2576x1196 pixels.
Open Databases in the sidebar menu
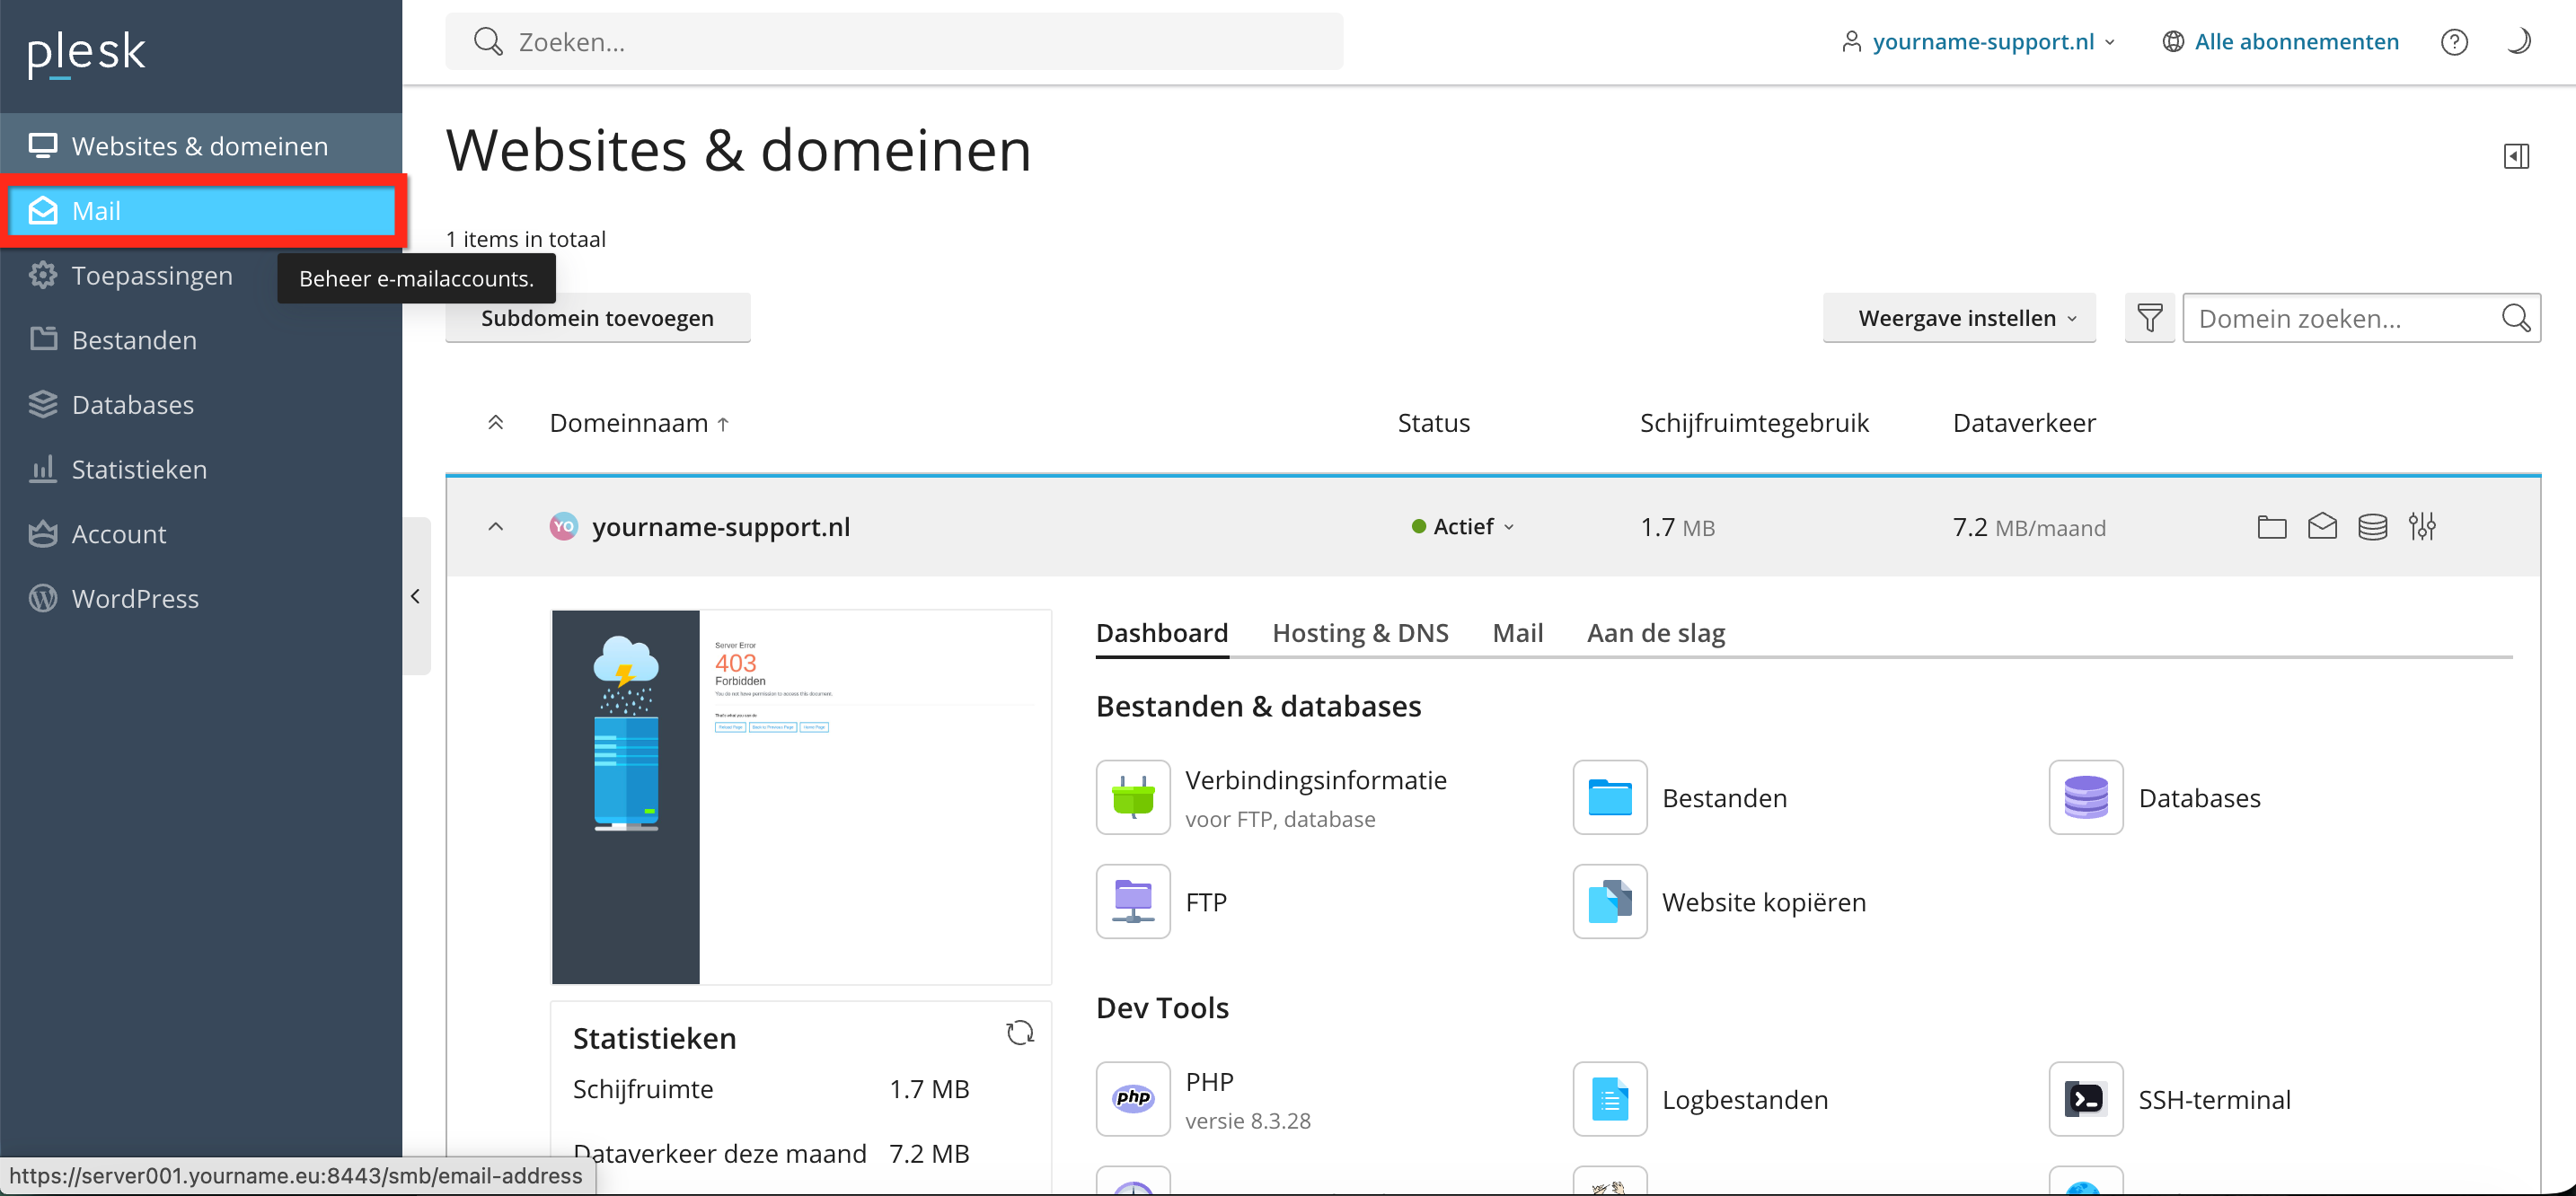[x=133, y=404]
